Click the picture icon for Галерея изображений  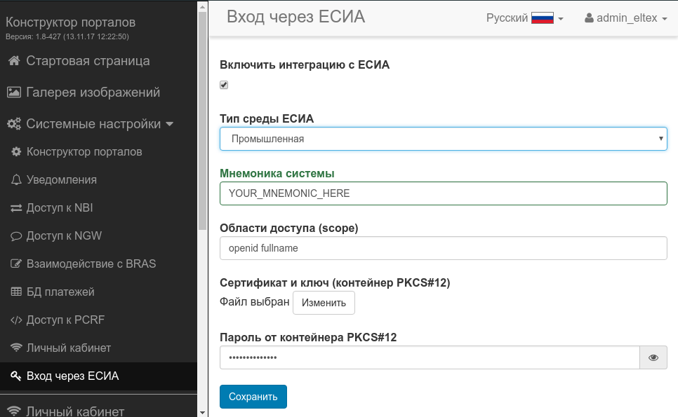coord(13,93)
